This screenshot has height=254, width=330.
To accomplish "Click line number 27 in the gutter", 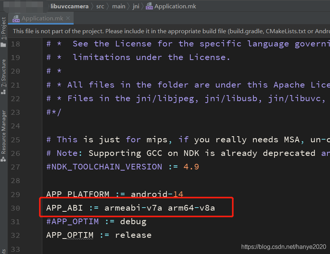I will point(15,167).
